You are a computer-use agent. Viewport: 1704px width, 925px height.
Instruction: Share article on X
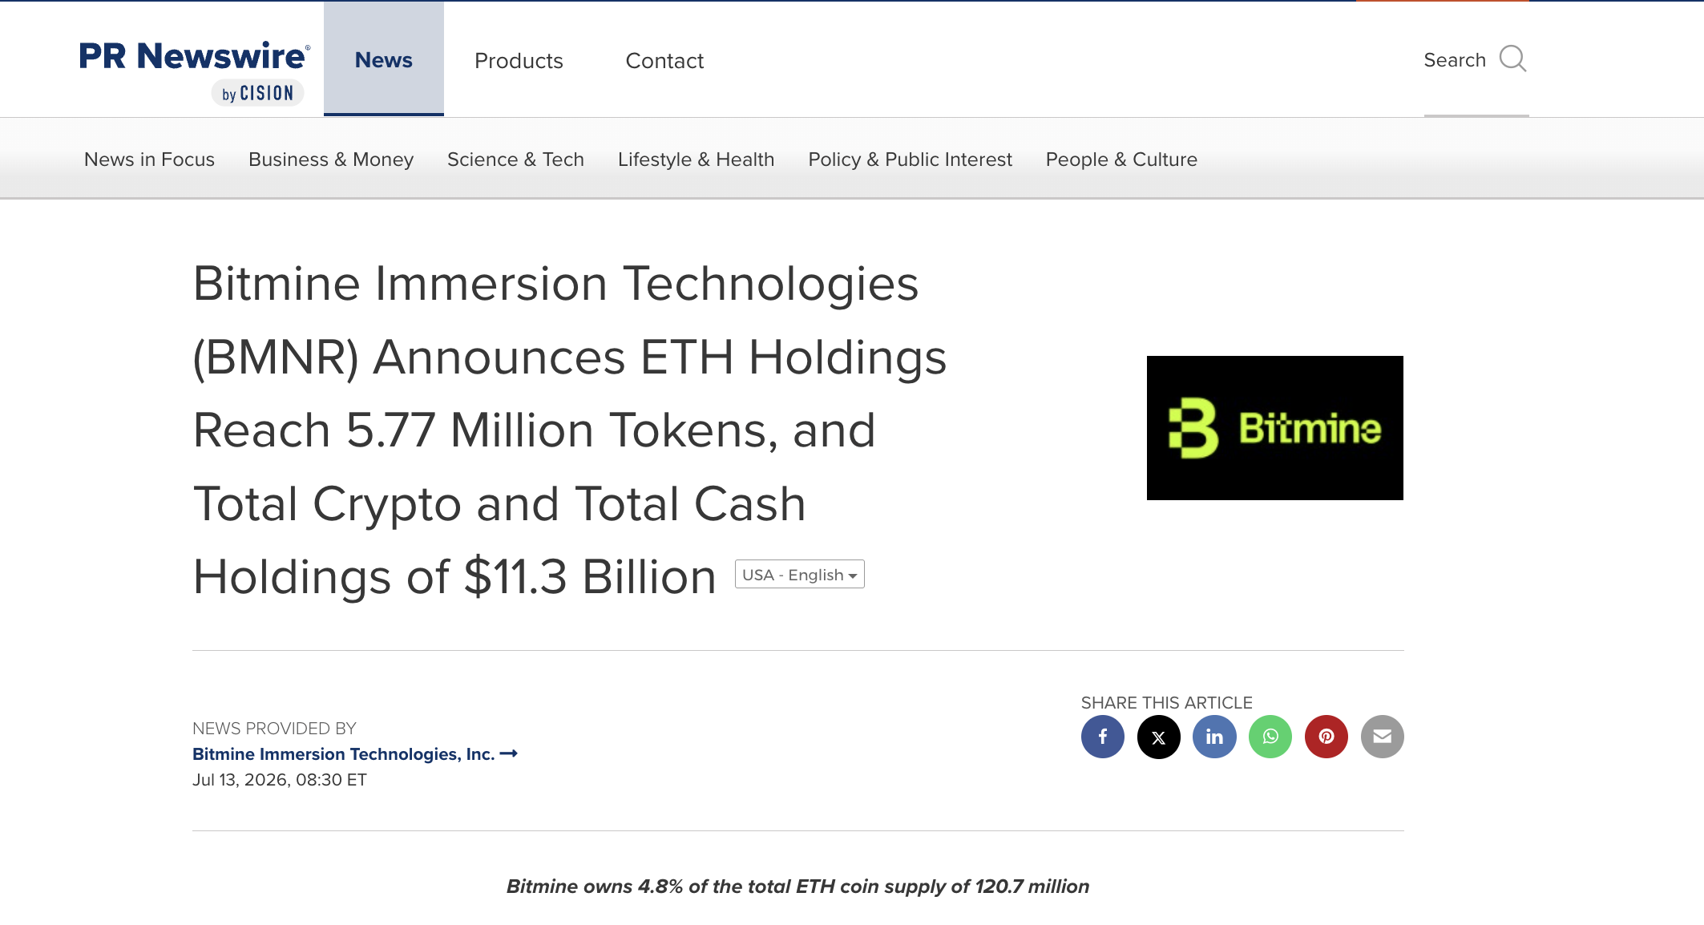[1159, 737]
